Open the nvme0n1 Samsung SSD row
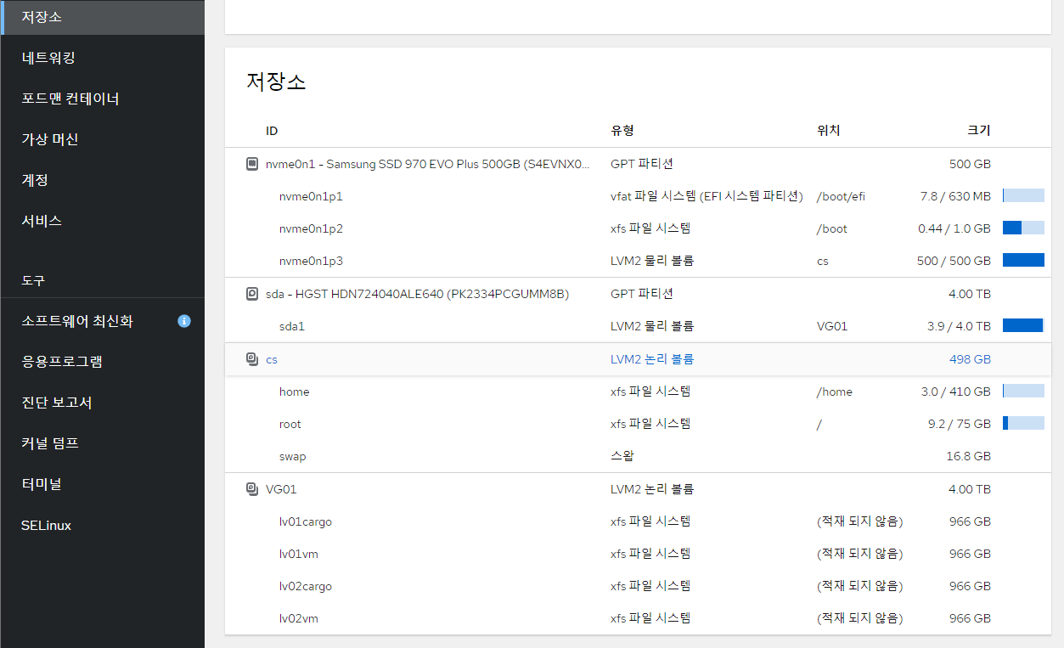 [x=638, y=164]
